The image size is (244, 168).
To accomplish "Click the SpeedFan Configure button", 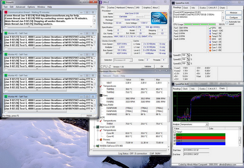I will click(233, 18).
